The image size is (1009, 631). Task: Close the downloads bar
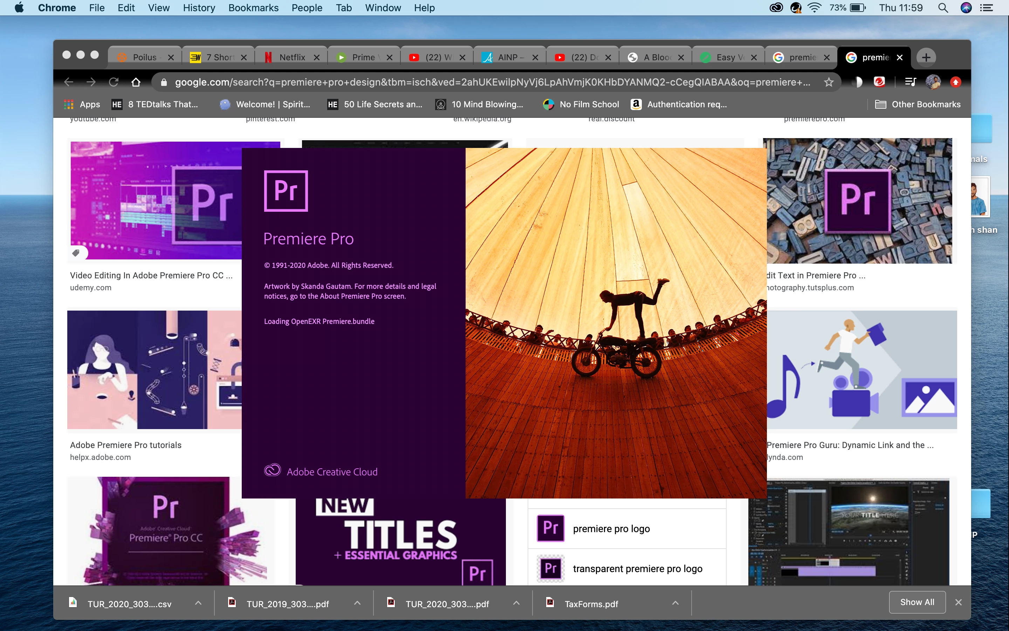click(959, 602)
